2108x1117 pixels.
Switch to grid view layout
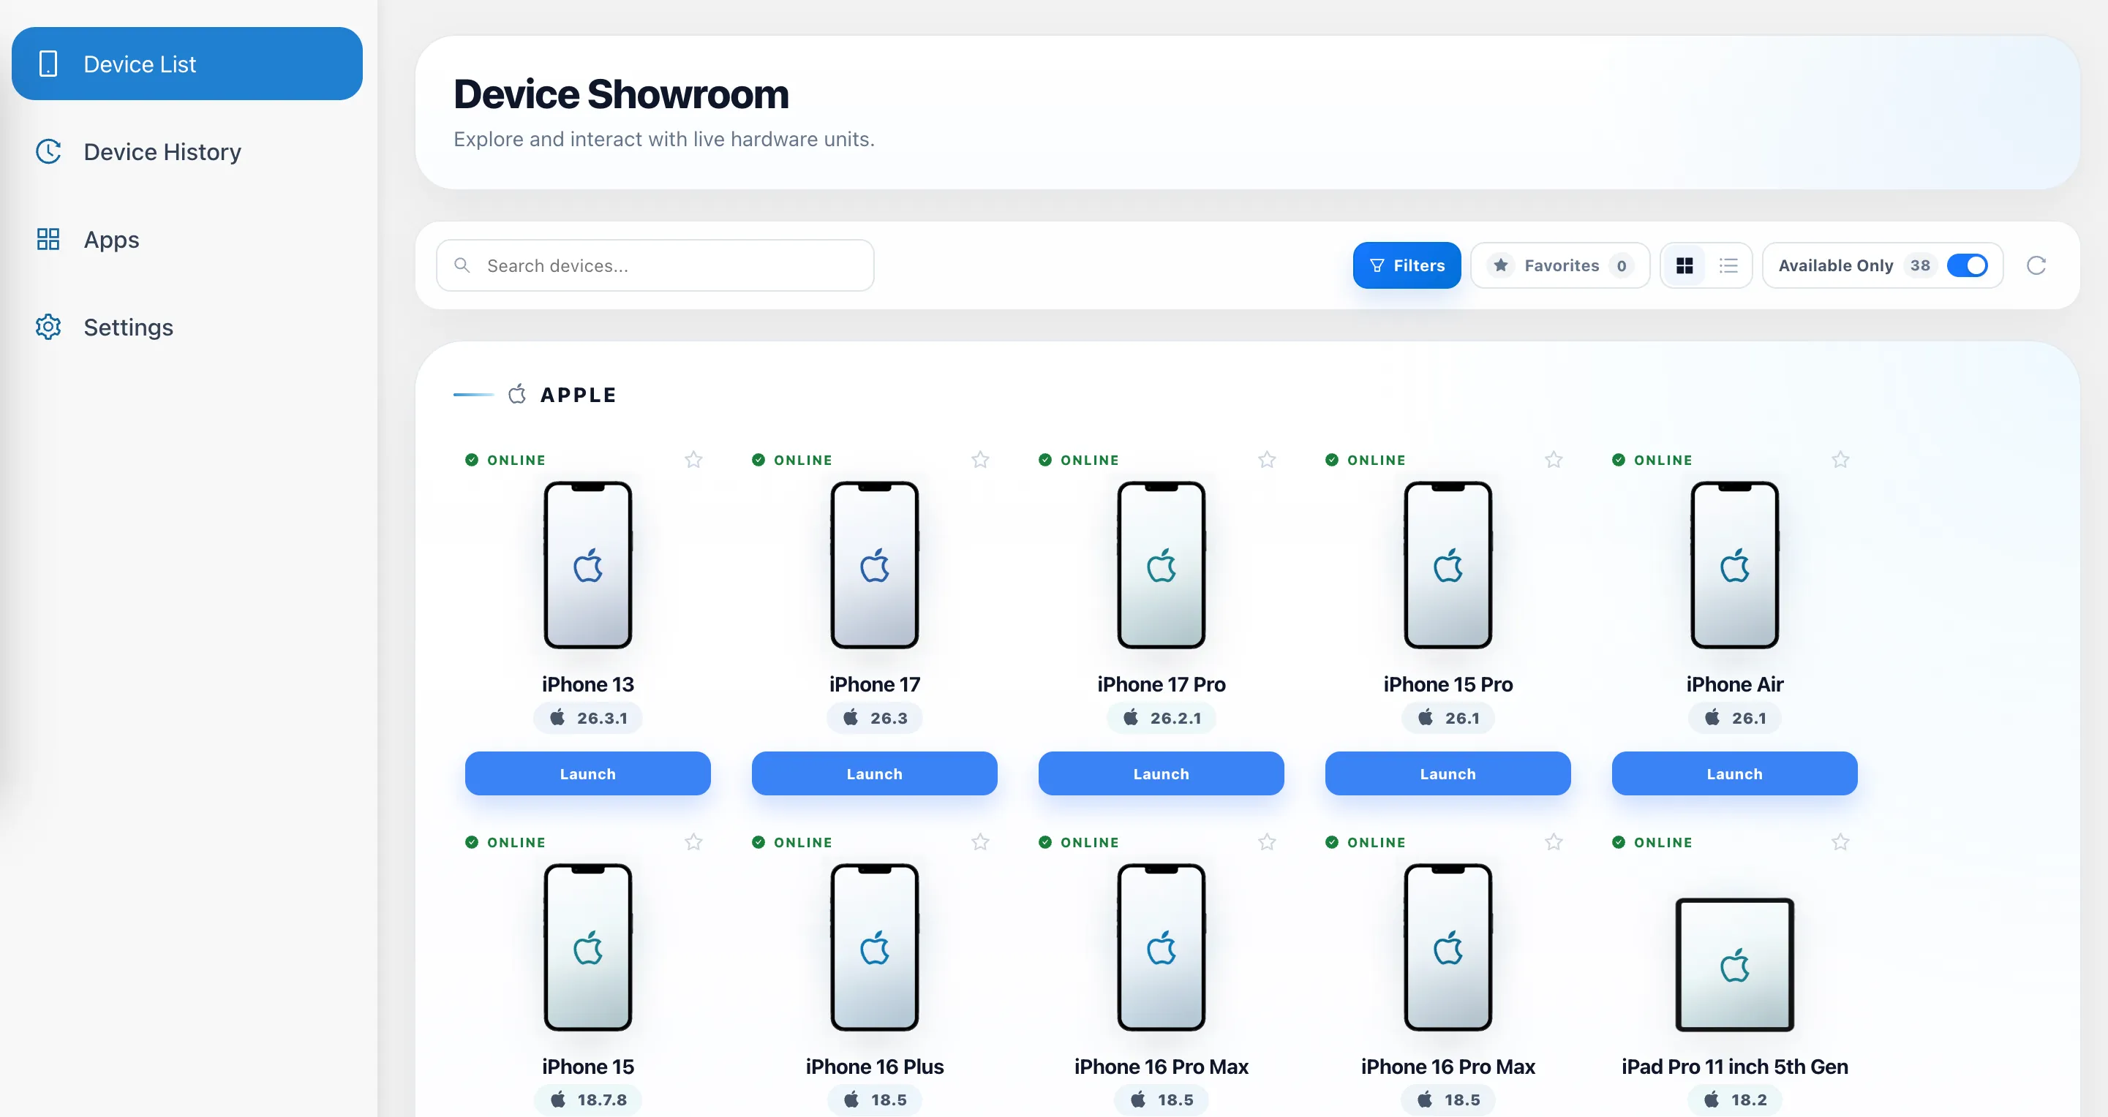[1684, 266]
